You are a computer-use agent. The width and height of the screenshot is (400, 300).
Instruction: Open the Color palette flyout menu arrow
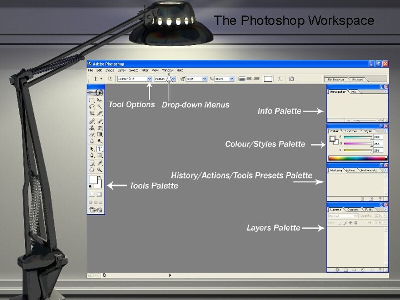386,131
